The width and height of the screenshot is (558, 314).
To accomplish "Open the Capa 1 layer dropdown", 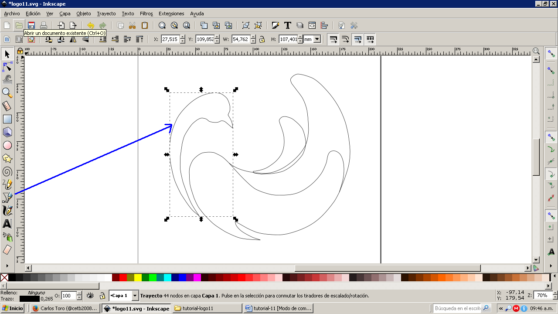I will tap(124, 296).
